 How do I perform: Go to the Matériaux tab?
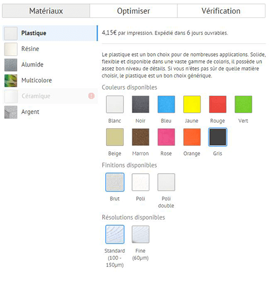(x=46, y=11)
